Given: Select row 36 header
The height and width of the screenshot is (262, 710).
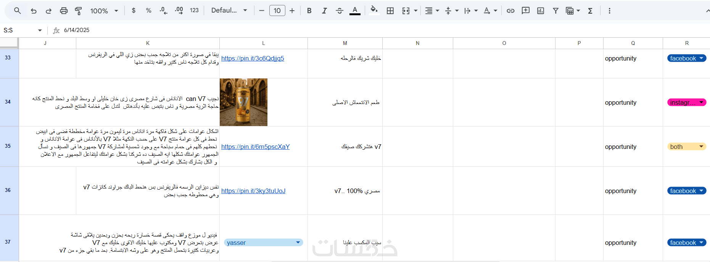Looking at the screenshot, I should (x=9, y=190).
